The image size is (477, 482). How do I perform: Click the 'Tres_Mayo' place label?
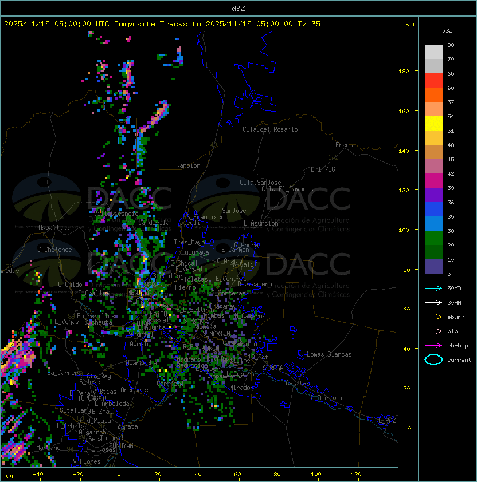tap(189, 242)
